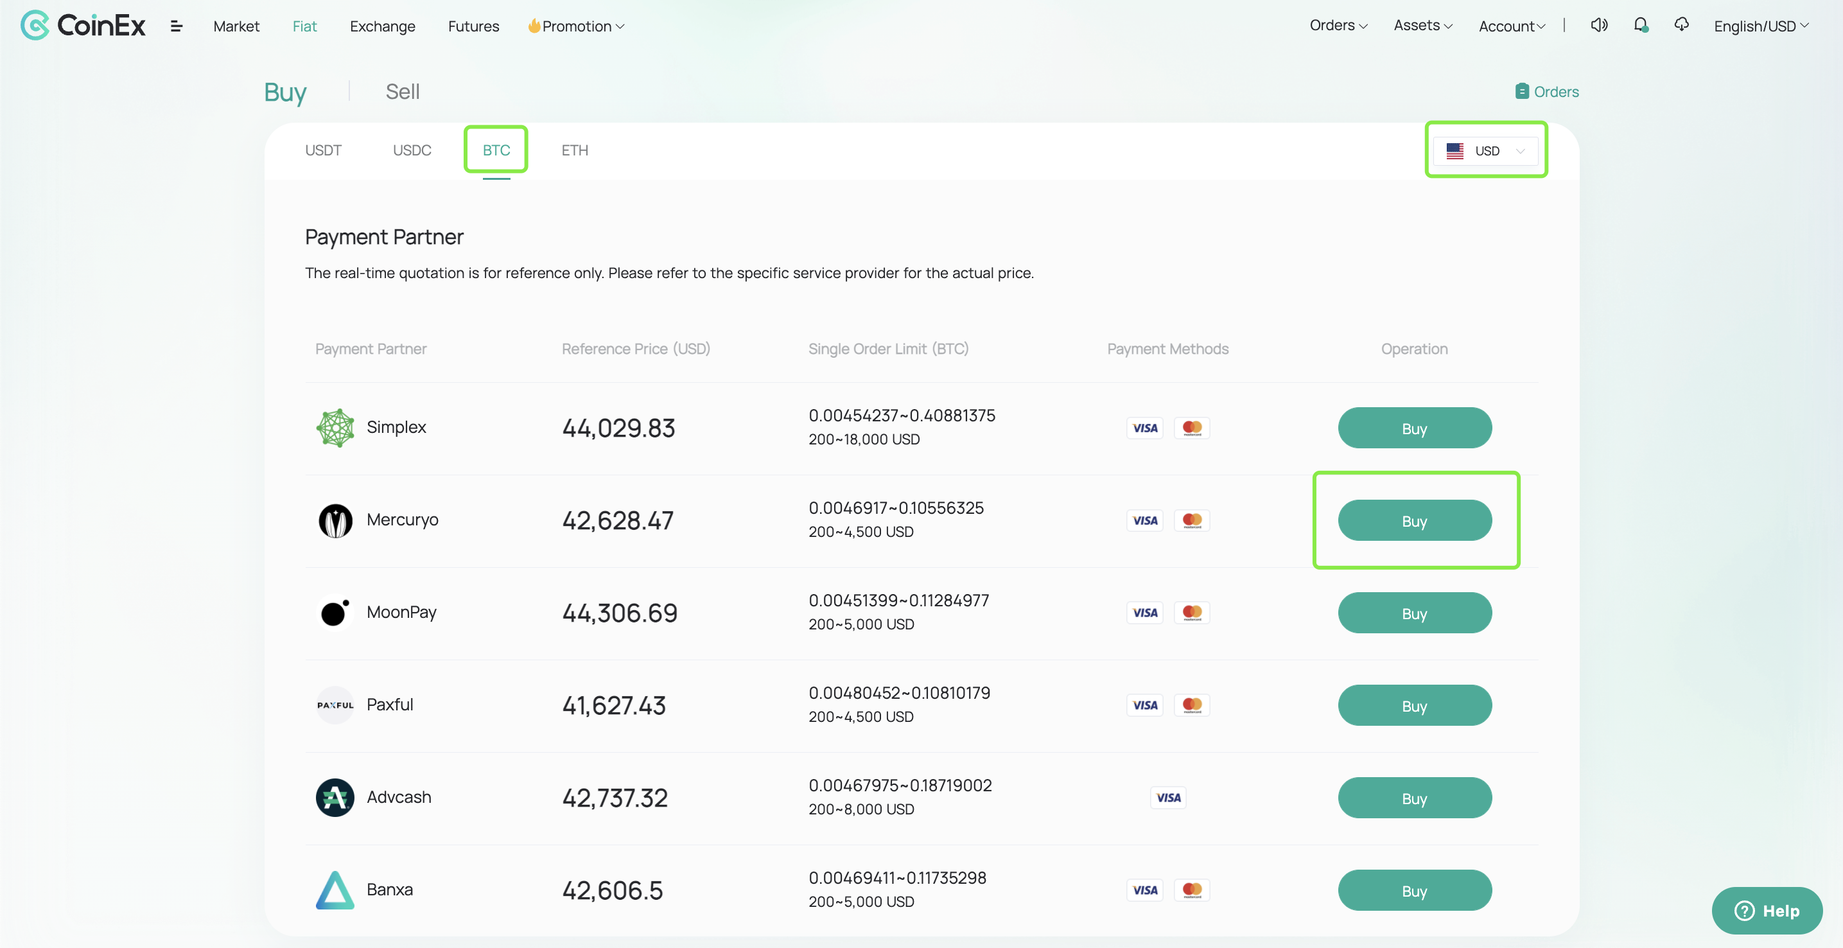1843x948 pixels.
Task: Select the USDC coin tab
Action: click(412, 150)
